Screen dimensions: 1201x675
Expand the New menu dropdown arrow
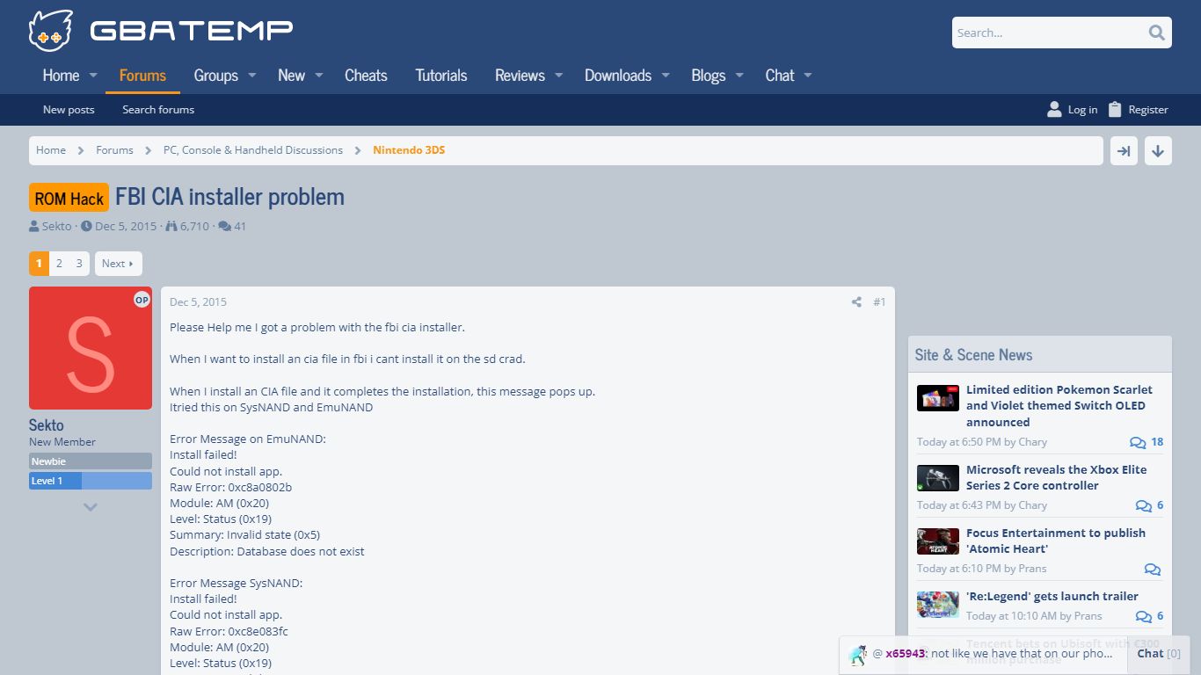tap(319, 76)
